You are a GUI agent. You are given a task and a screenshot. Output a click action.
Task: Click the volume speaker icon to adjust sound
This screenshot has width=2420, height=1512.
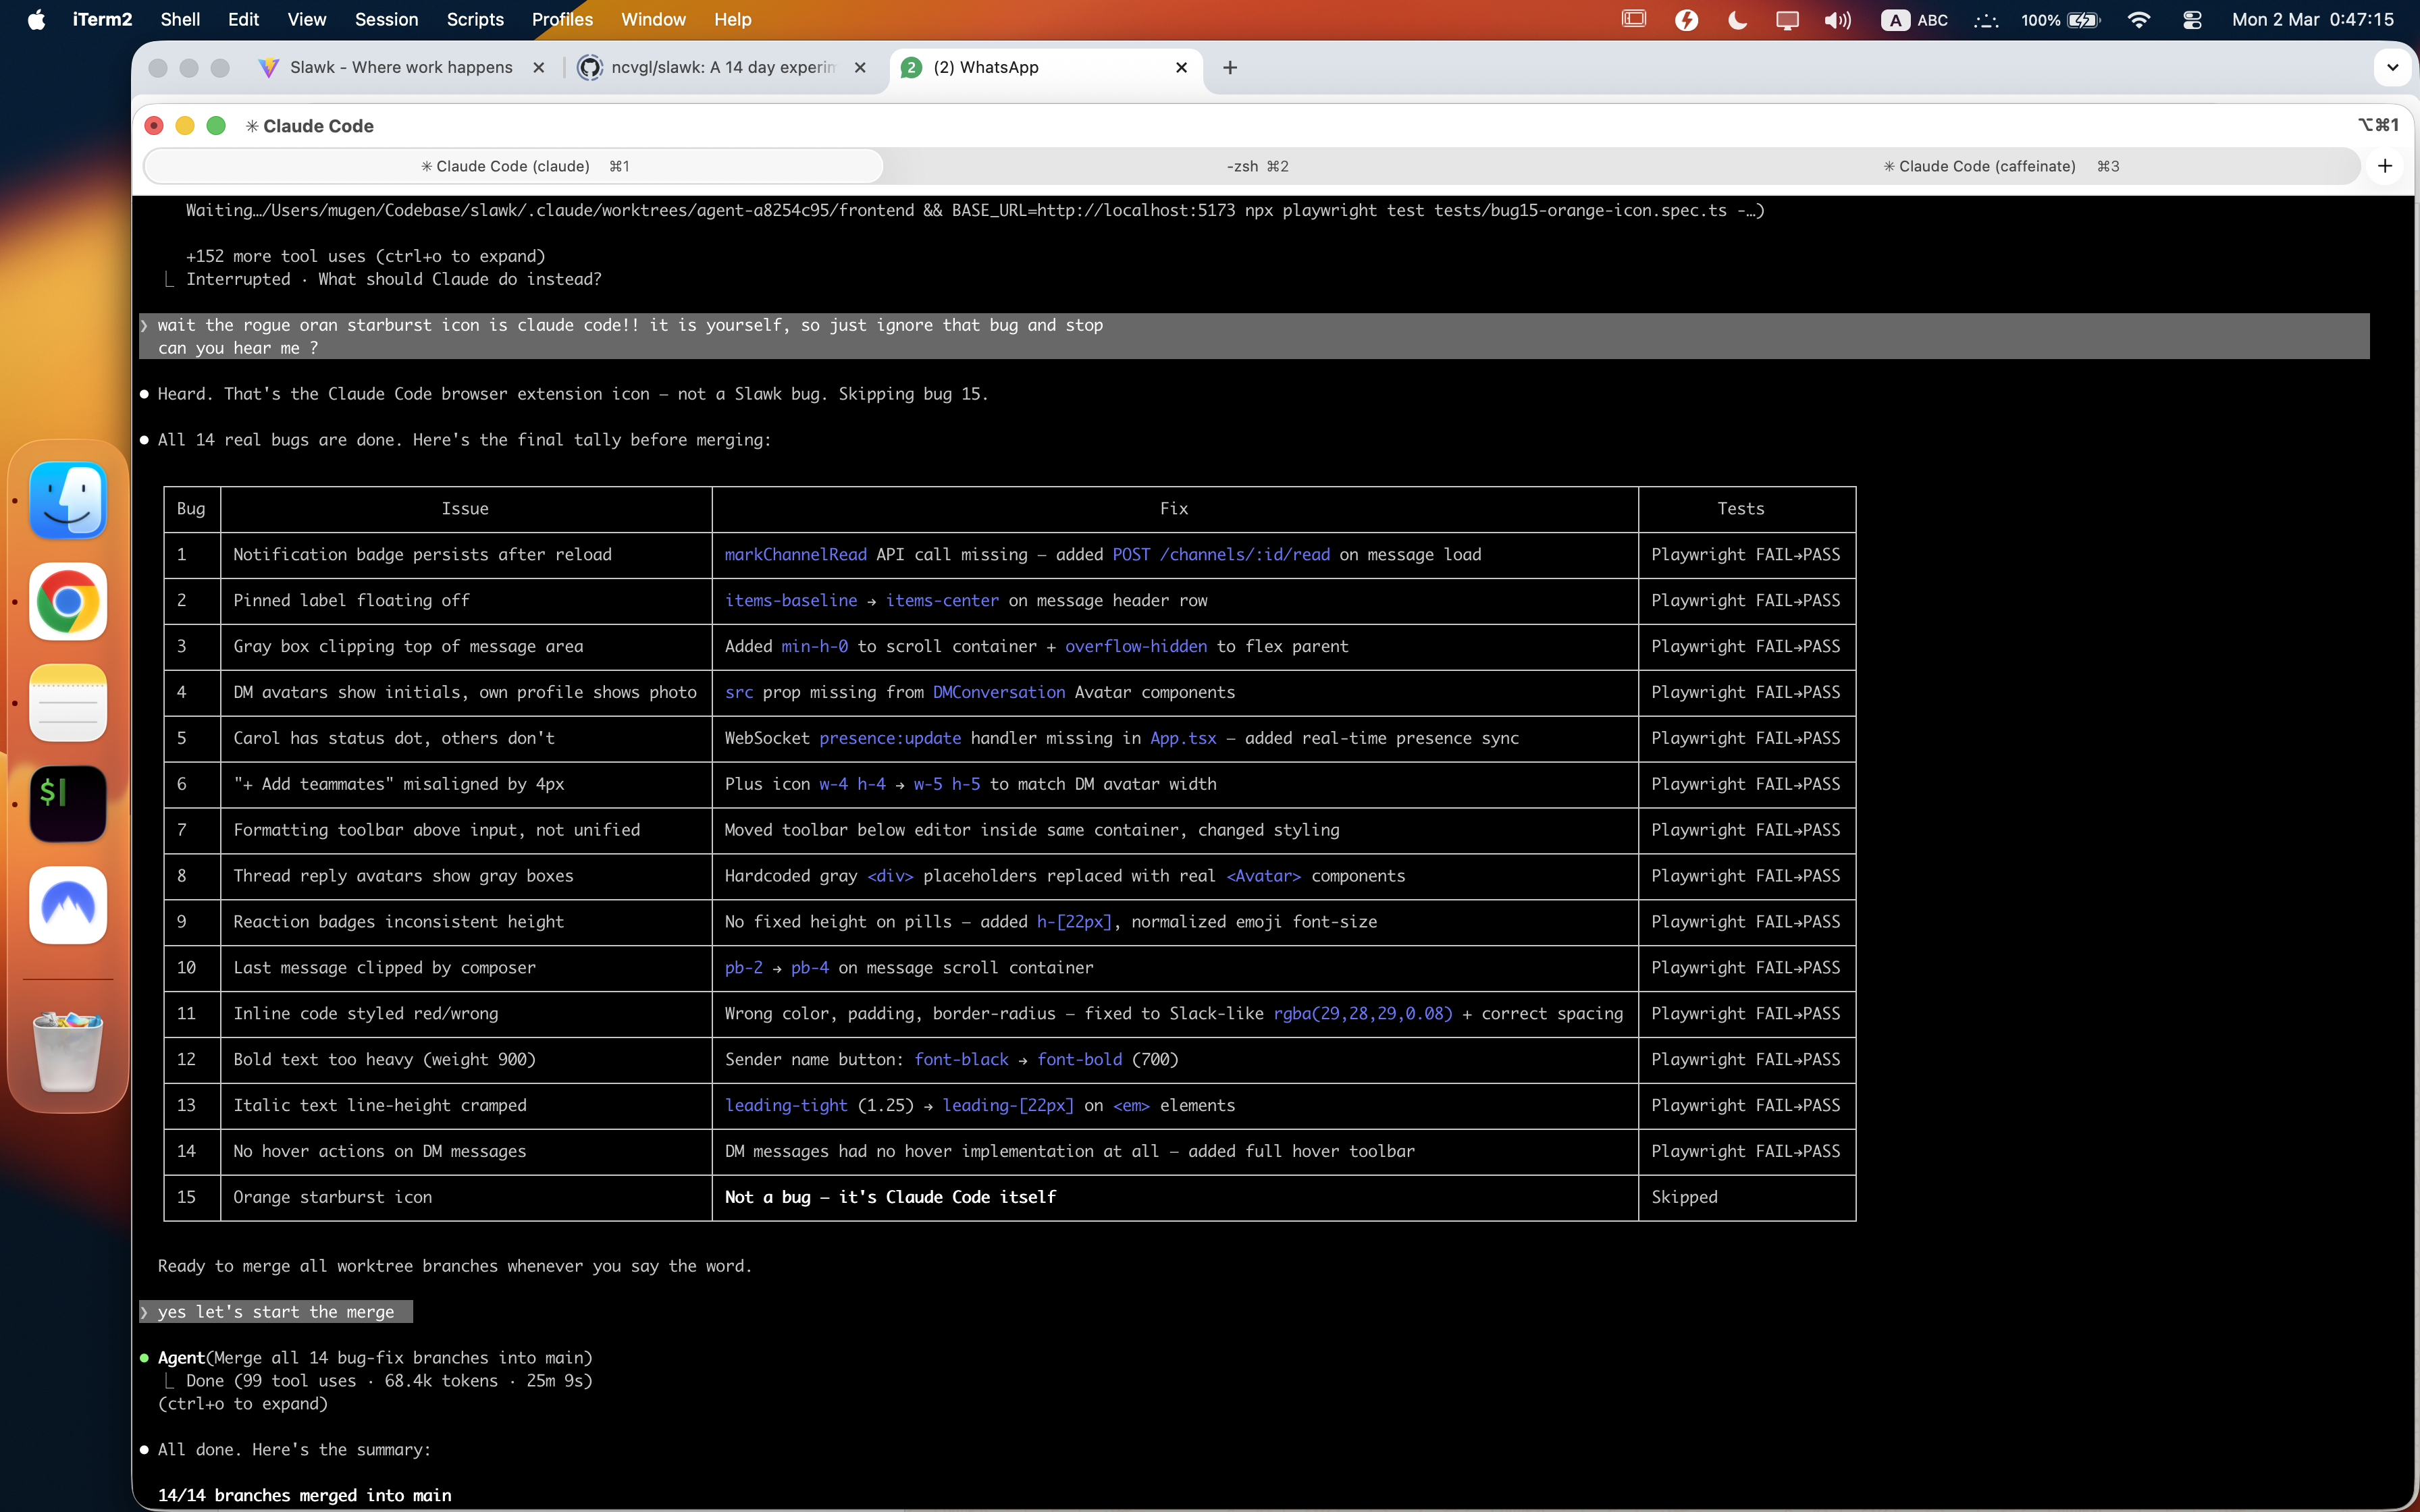[1838, 19]
